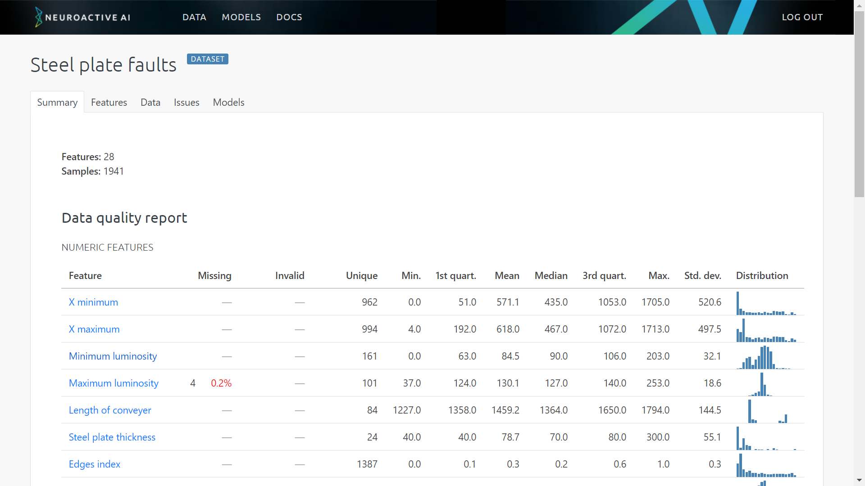The image size is (865, 486).
Task: Select the Summary tab
Action: [57, 102]
